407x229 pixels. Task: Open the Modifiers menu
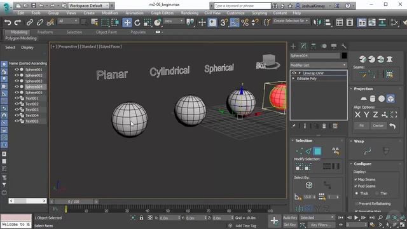[110, 13]
